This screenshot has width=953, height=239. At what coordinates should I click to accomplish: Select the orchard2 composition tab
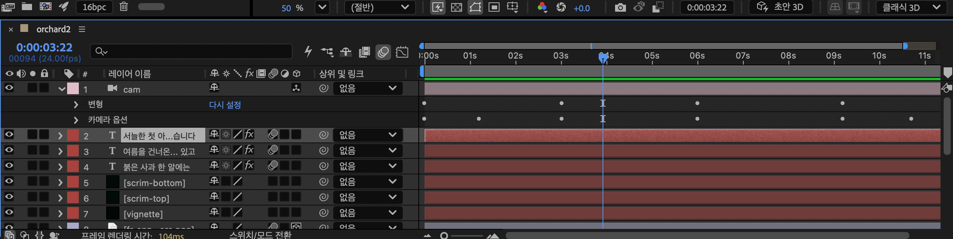pyautogui.click(x=53, y=29)
